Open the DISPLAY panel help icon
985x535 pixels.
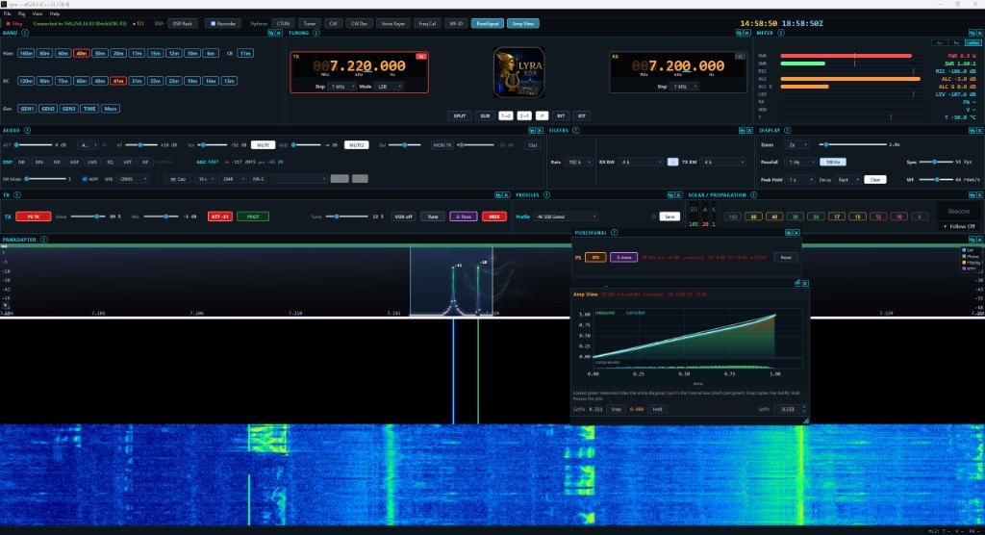787,130
